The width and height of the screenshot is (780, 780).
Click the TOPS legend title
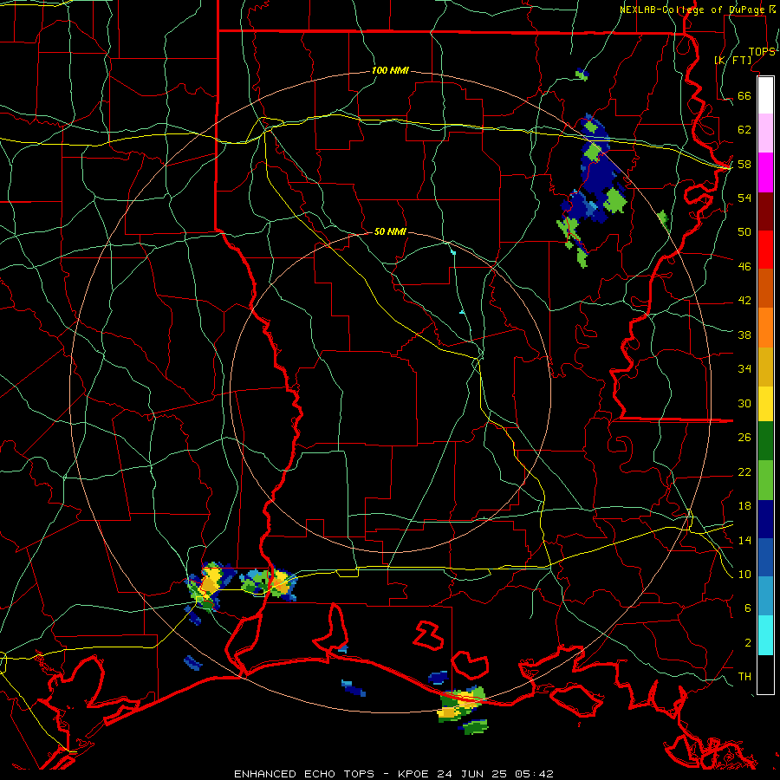[762, 52]
